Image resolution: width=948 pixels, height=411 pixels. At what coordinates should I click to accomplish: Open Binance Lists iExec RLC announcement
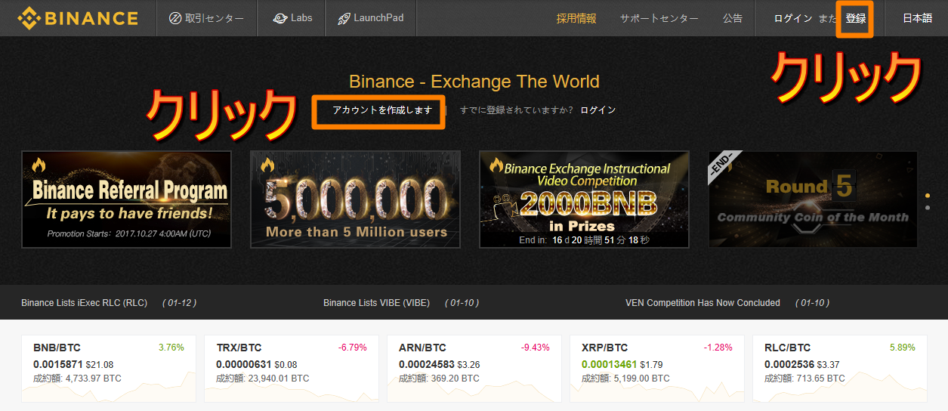(x=85, y=303)
